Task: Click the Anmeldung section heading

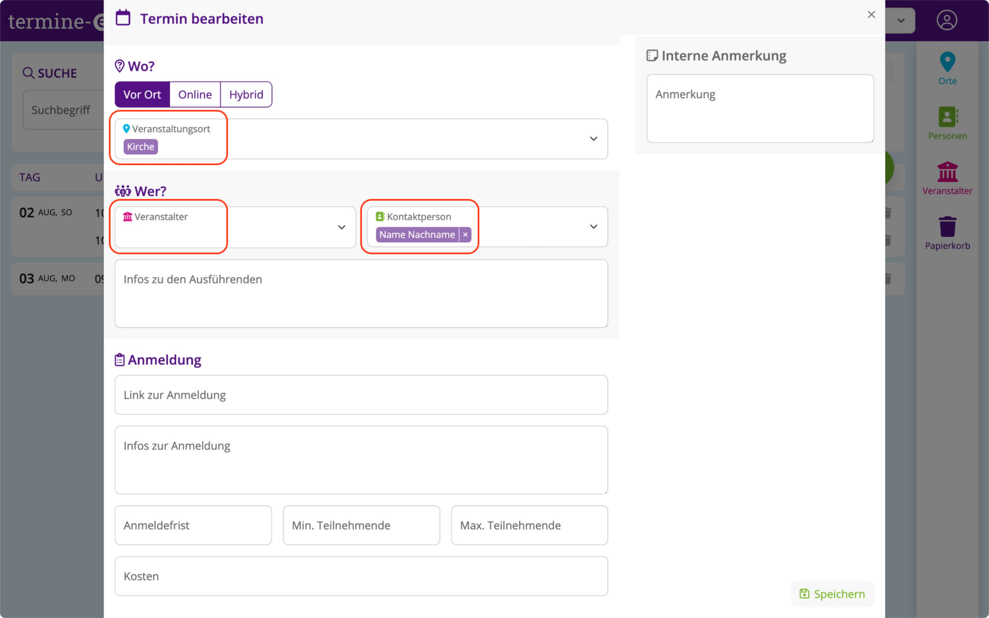Action: (164, 360)
